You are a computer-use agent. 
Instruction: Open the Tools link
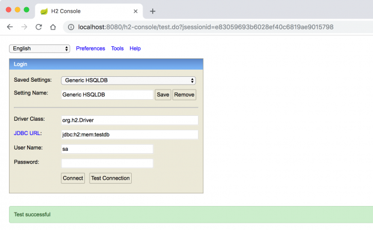tap(117, 49)
